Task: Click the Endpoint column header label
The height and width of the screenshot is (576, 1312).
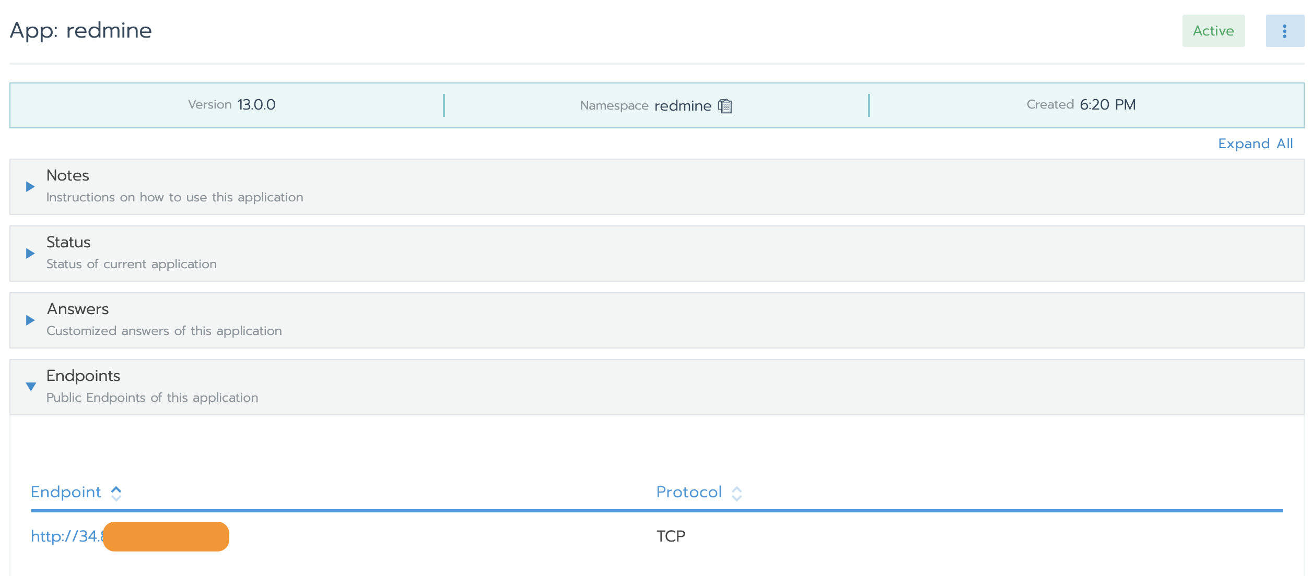Action: coord(66,492)
